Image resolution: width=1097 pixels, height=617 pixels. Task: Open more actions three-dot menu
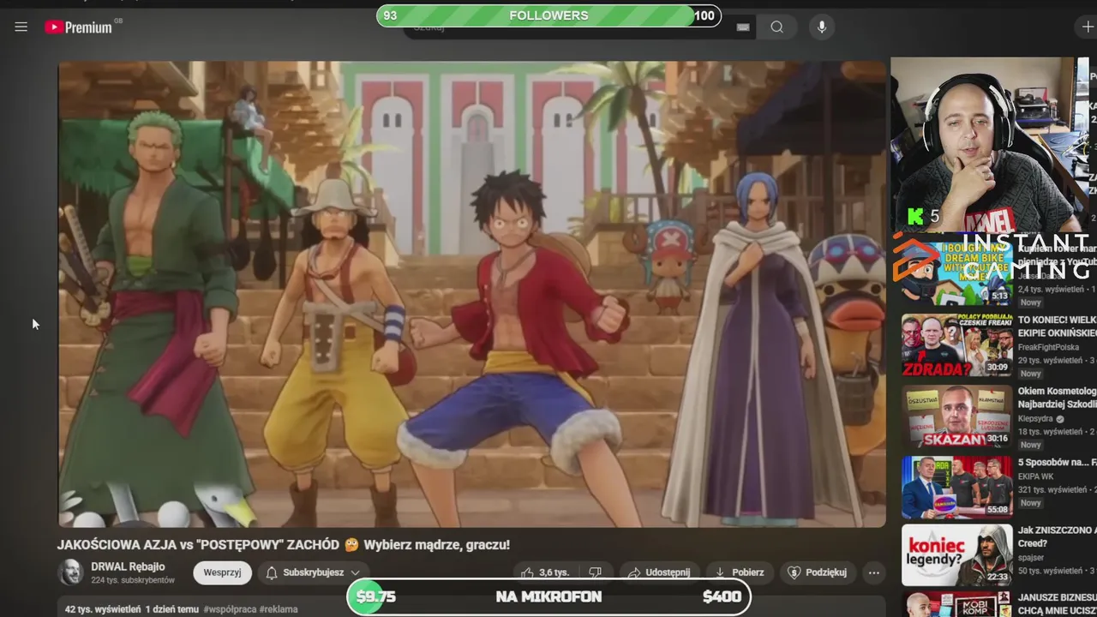pos(873,572)
